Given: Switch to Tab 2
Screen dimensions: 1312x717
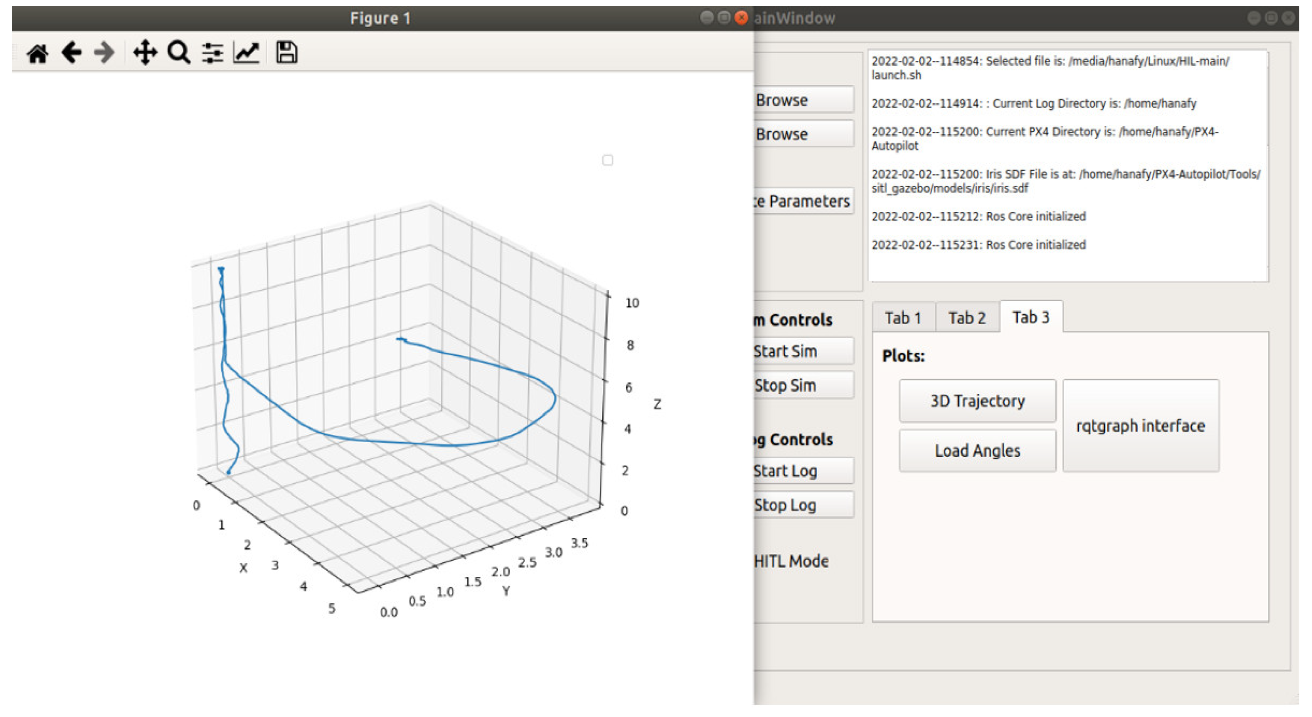Looking at the screenshot, I should click(x=966, y=318).
